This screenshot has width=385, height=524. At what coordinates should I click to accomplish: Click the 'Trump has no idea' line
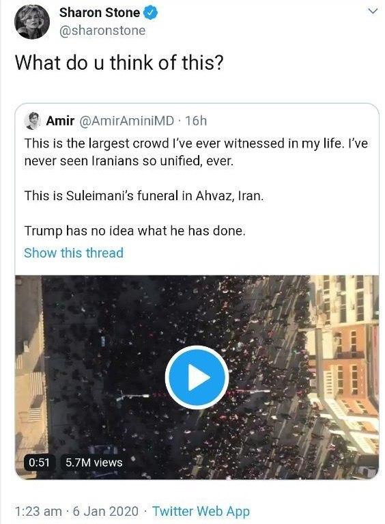[x=135, y=231]
